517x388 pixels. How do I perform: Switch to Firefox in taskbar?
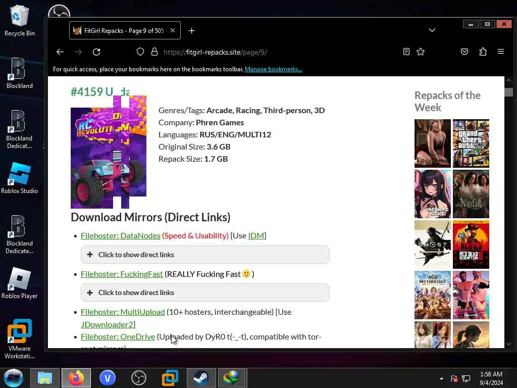tap(76, 378)
